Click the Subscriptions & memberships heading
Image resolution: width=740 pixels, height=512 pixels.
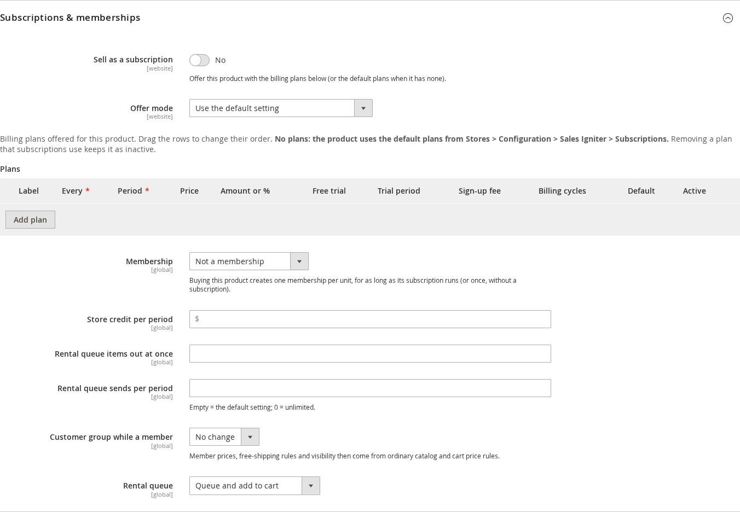[70, 18]
